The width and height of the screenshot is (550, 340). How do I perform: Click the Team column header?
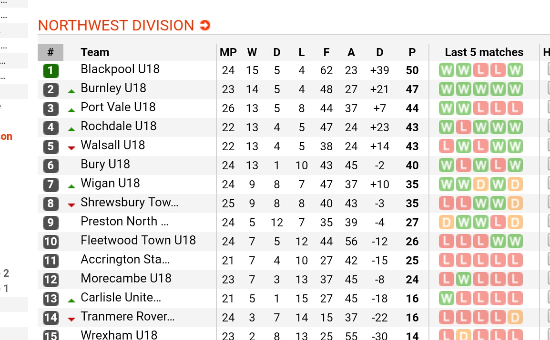click(95, 52)
